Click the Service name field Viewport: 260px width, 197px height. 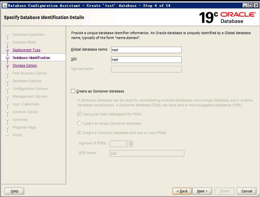146,69
